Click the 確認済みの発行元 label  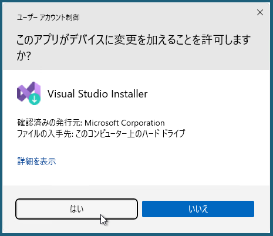click(49, 123)
